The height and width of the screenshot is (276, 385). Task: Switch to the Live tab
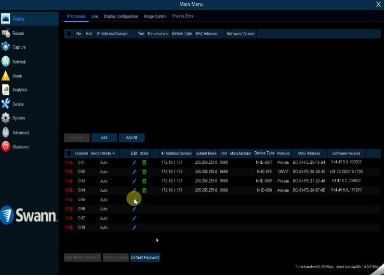94,16
